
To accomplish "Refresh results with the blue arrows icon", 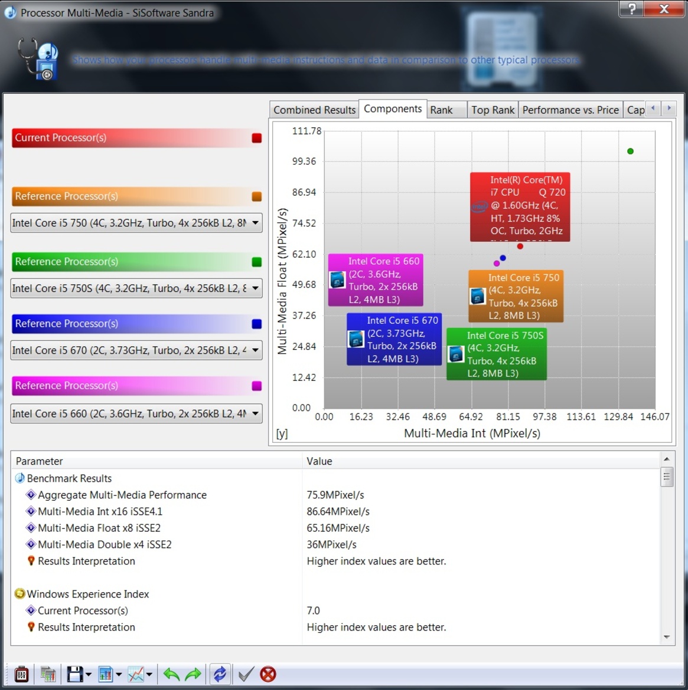I will [x=220, y=674].
